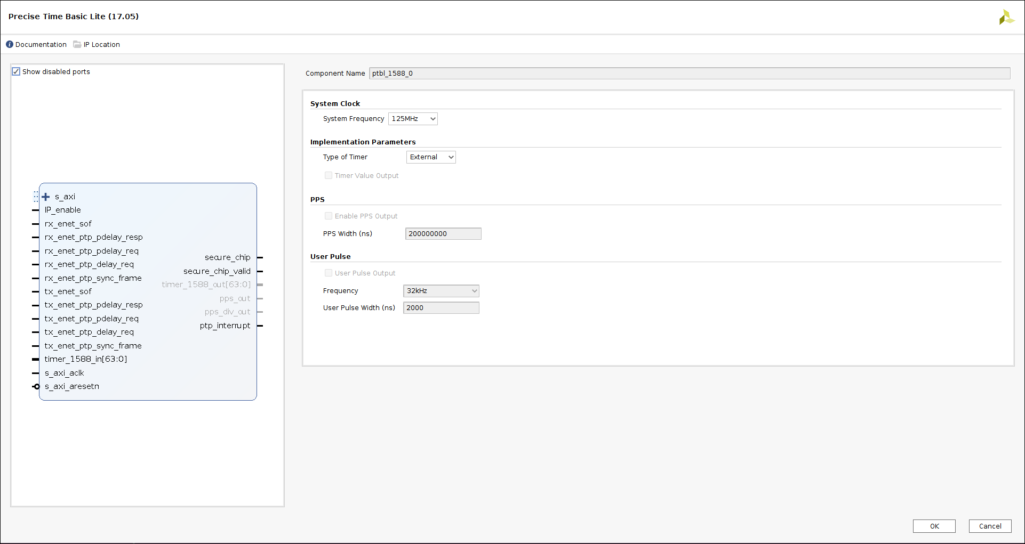
Task: Select timer_1588_in[63:0] port label
Action: tap(86, 359)
